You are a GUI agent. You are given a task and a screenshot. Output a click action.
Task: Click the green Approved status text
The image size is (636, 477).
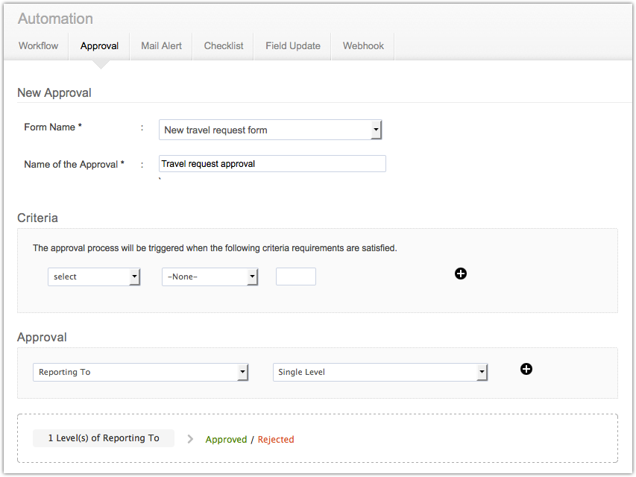pyautogui.click(x=226, y=440)
